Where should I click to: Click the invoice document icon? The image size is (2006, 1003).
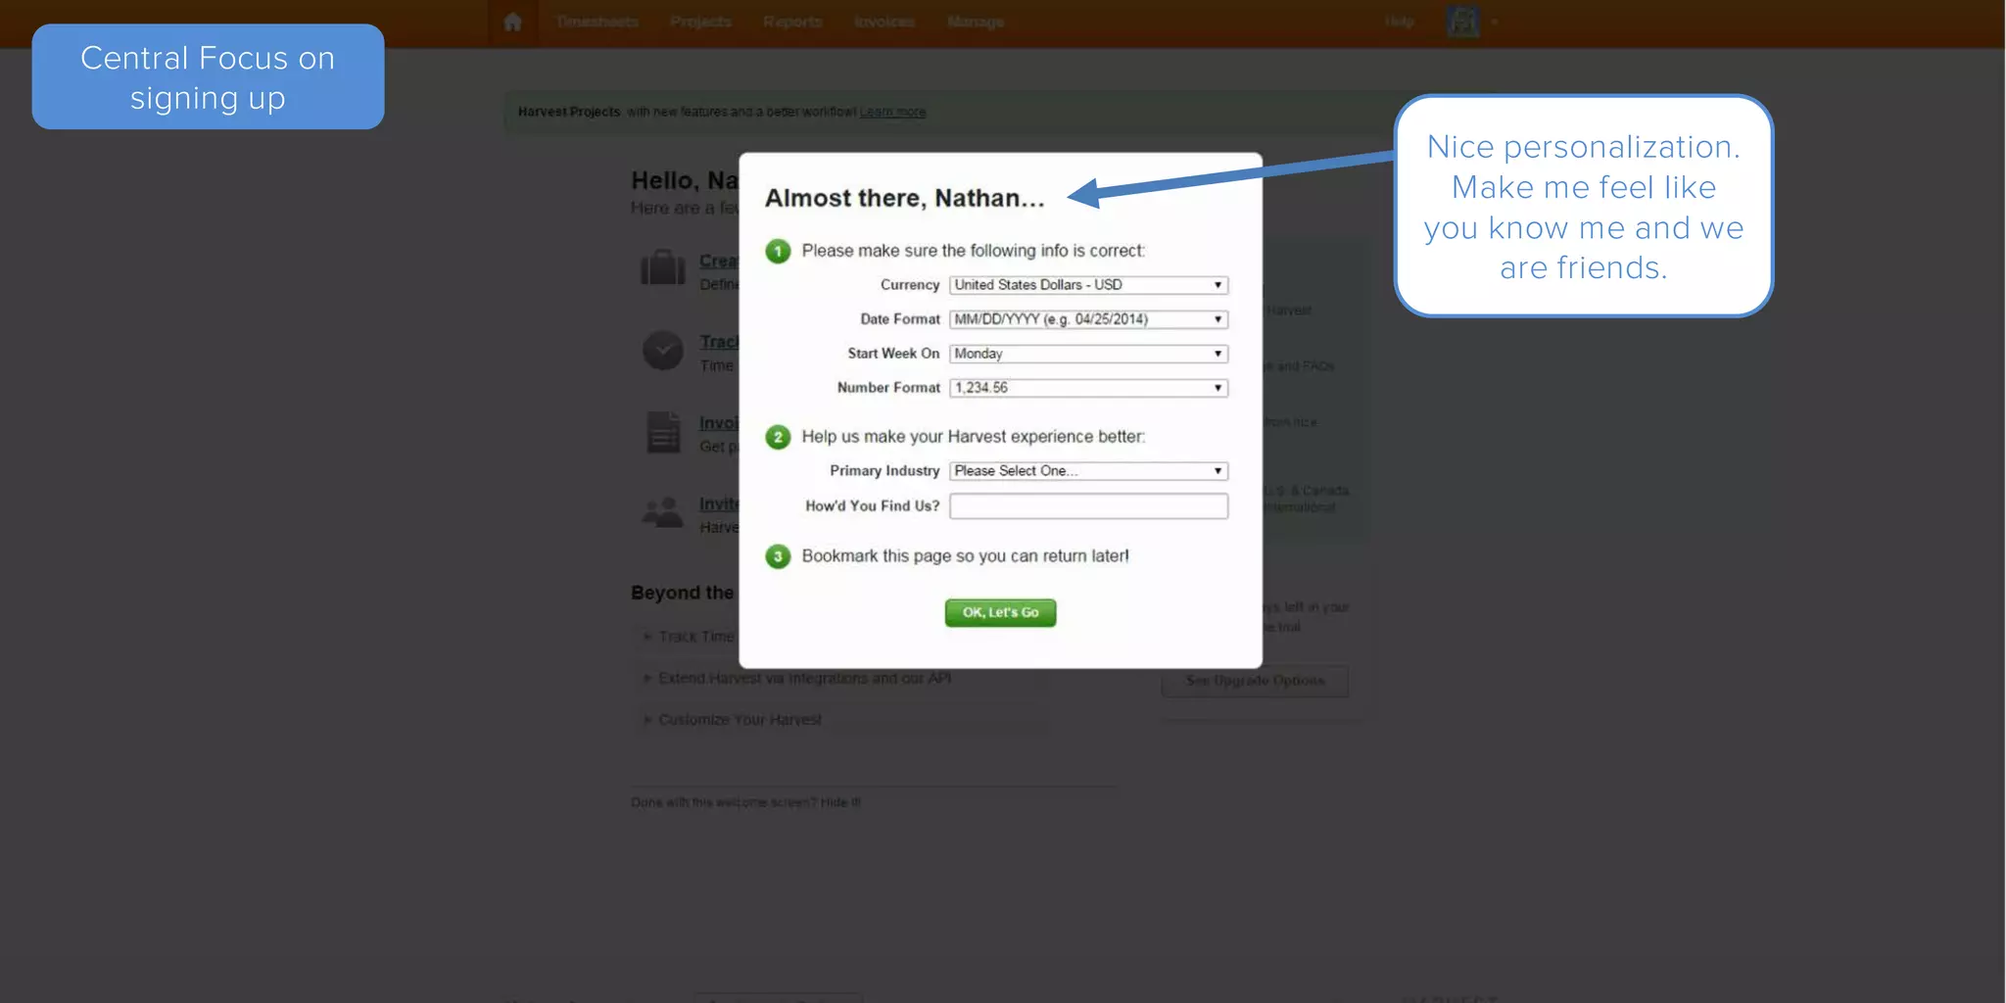[663, 432]
